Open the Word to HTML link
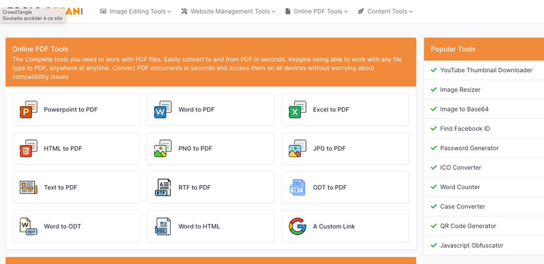Viewport: 544px width, 264px height. (199, 226)
